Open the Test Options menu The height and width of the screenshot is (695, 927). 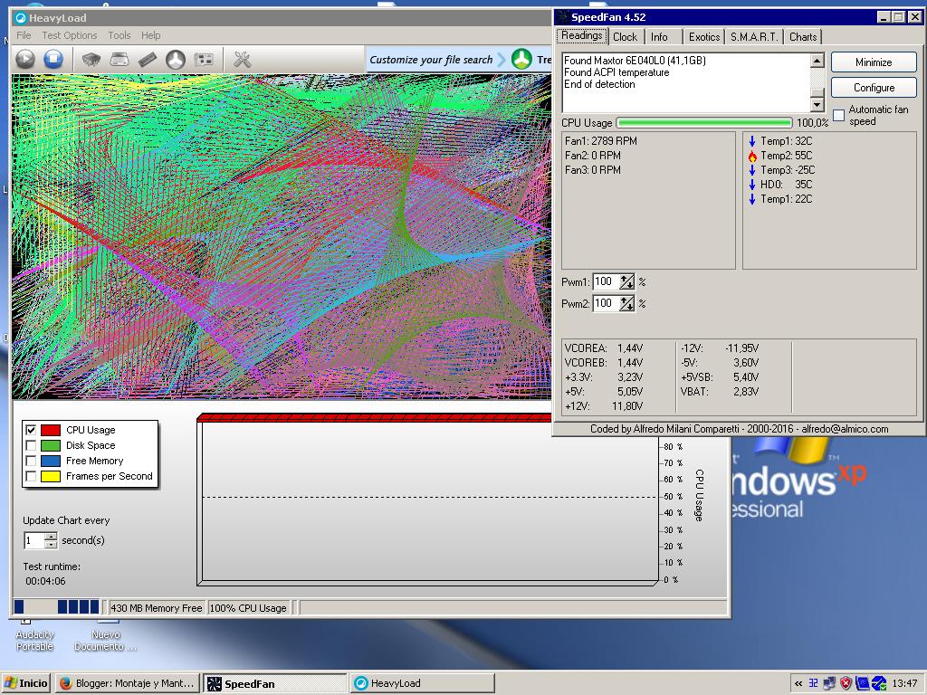point(69,35)
